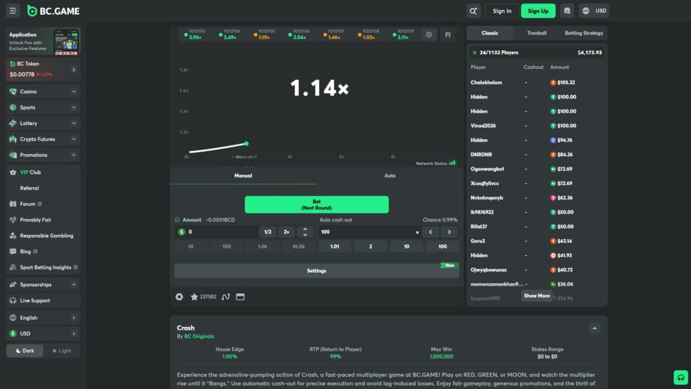Select the 10 bet amount preset

pos(190,247)
